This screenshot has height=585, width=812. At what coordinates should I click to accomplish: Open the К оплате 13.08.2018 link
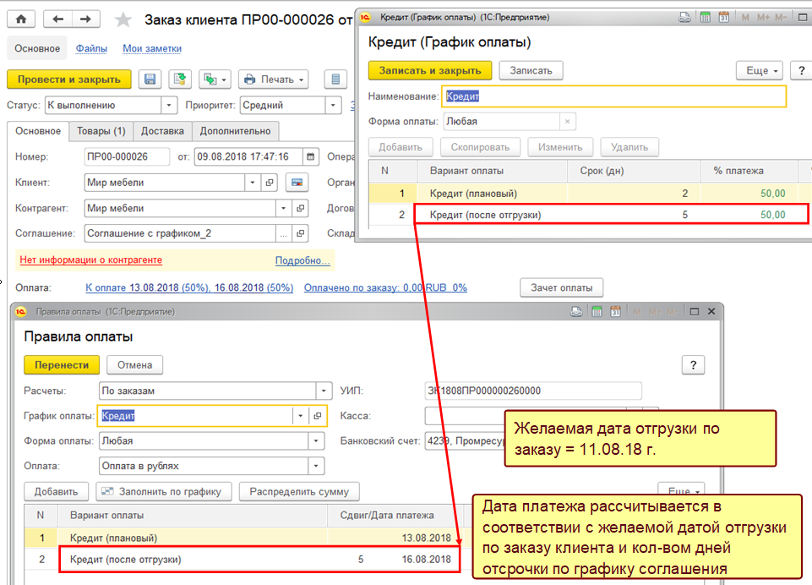click(x=189, y=287)
